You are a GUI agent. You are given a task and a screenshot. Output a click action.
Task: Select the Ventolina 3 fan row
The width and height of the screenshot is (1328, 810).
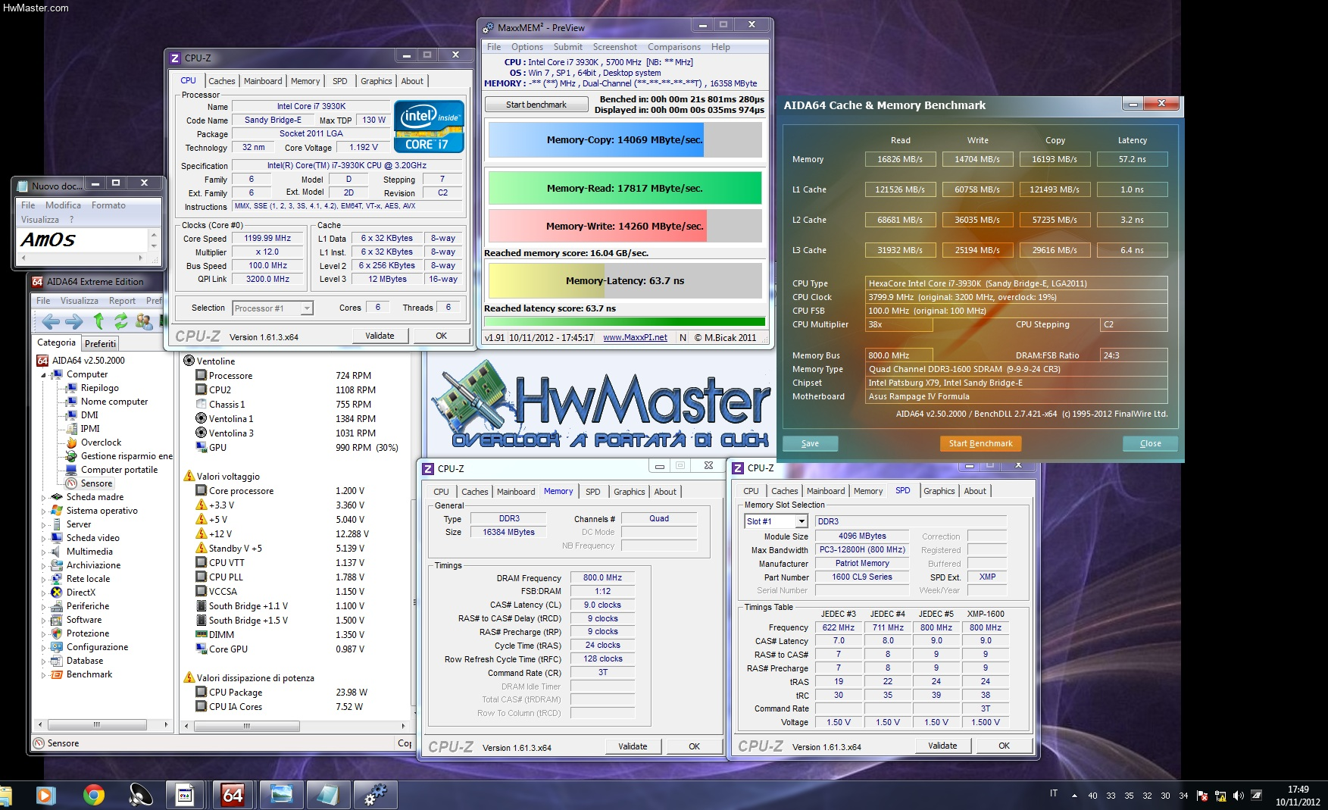click(x=295, y=433)
